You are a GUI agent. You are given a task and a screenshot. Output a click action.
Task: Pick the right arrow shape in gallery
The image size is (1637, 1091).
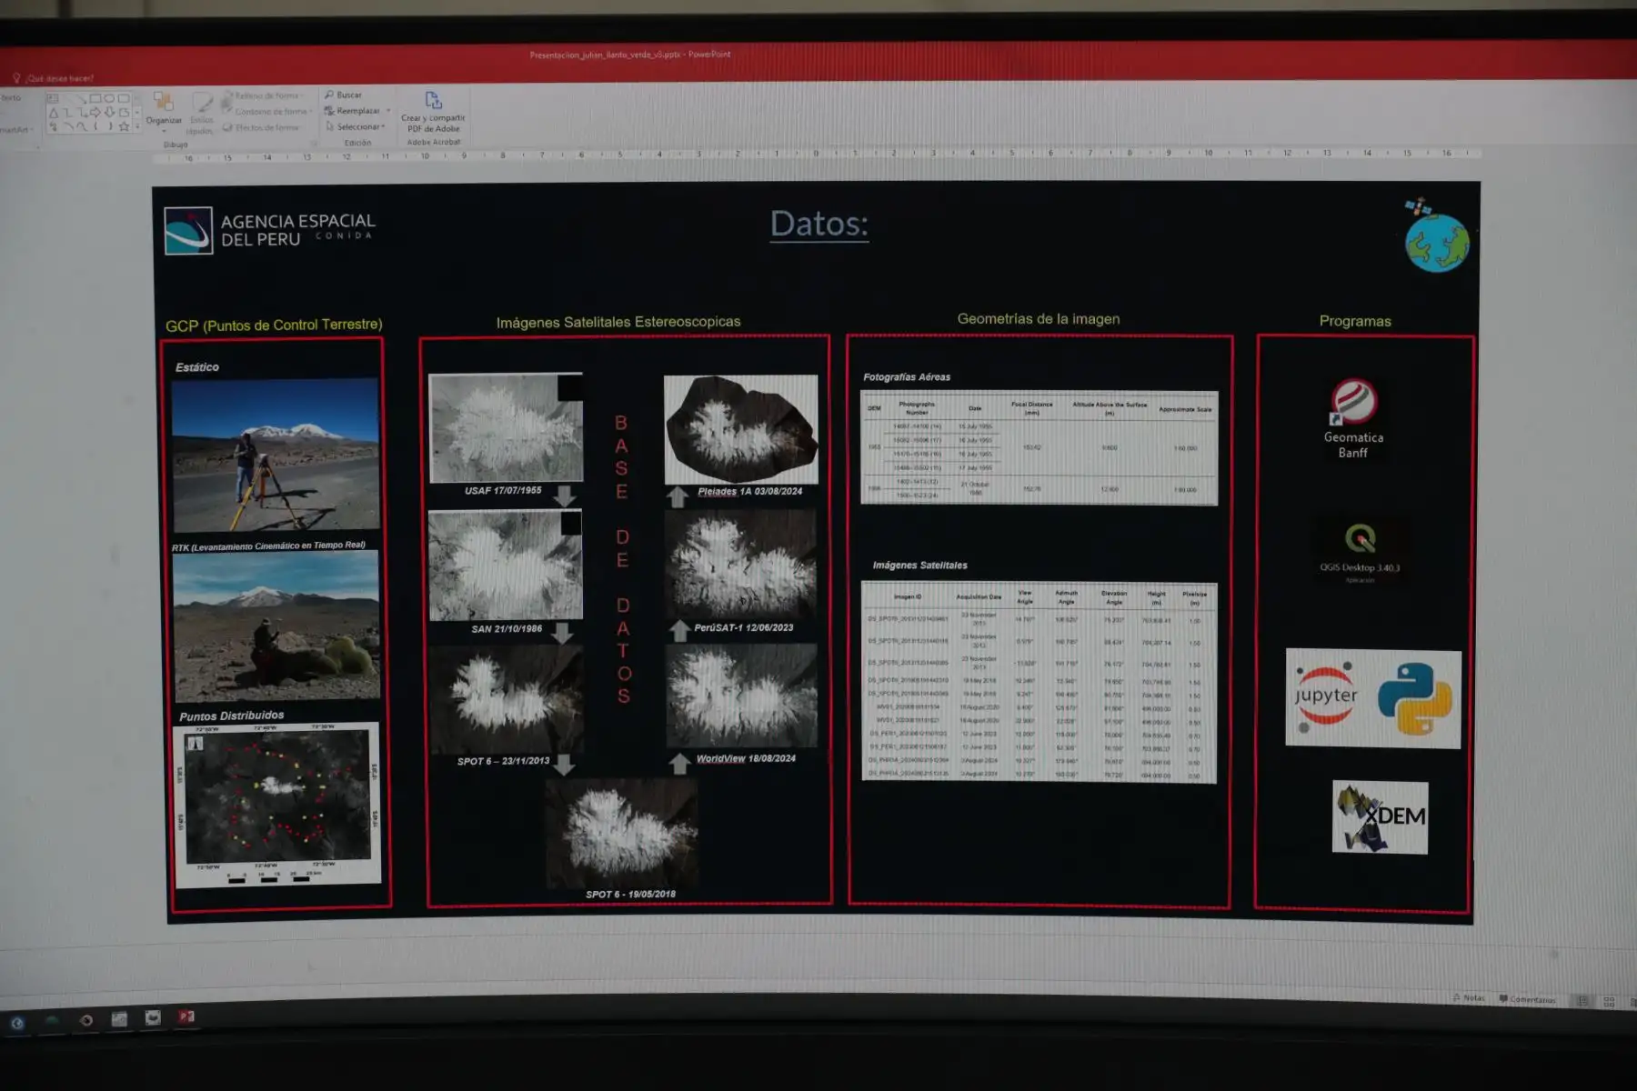tap(95, 113)
